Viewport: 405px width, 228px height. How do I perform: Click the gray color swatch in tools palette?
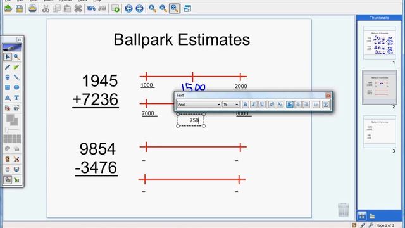click(12, 120)
